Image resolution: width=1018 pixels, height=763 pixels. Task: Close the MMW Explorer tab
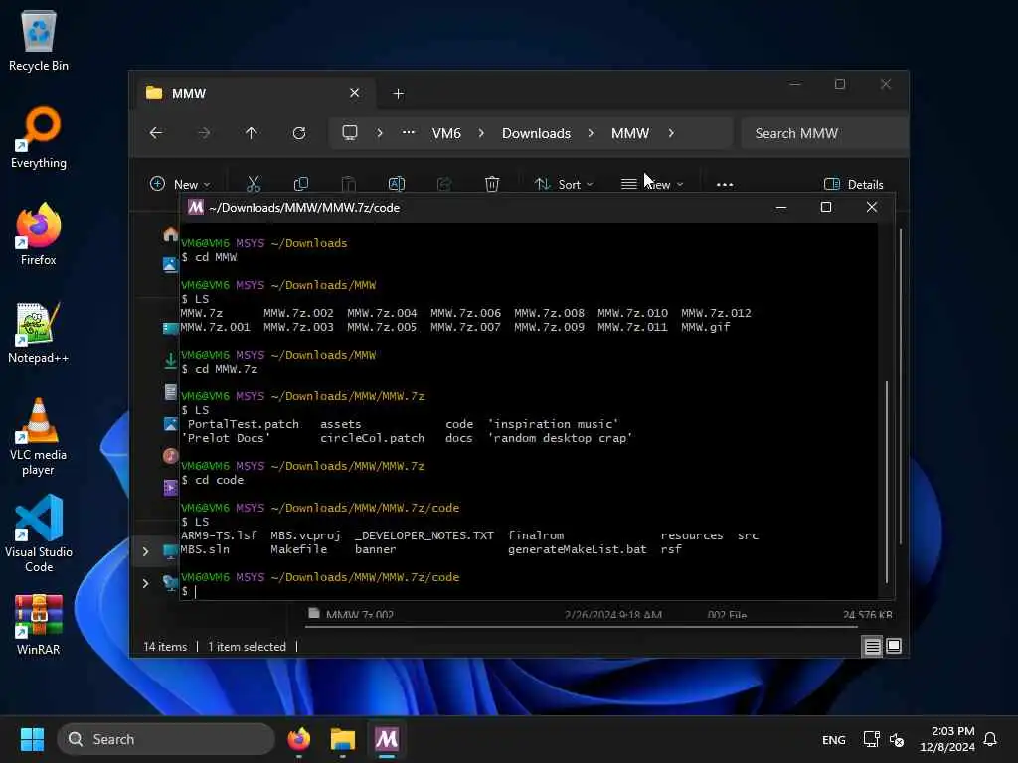point(355,93)
